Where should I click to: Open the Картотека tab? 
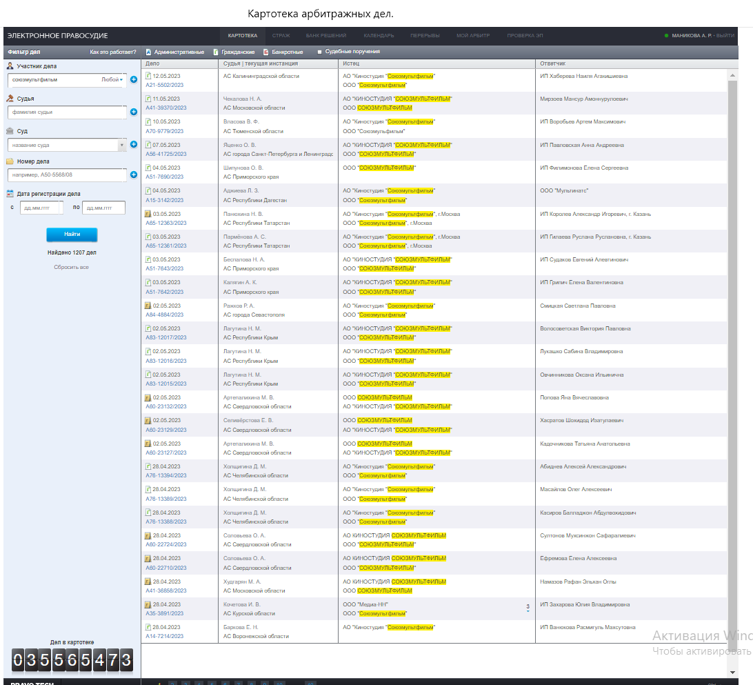coord(243,36)
